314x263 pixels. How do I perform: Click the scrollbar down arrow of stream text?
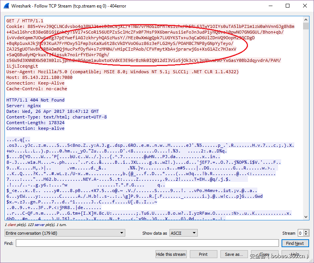306,217
